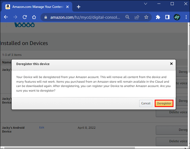Close the Amazon browser tab
Viewport: 190px width, 149px height.
coord(68,7)
